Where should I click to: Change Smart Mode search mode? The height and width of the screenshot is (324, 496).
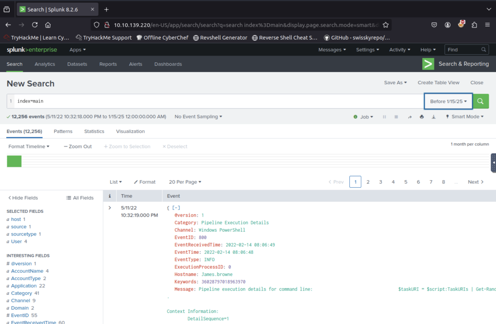click(465, 117)
